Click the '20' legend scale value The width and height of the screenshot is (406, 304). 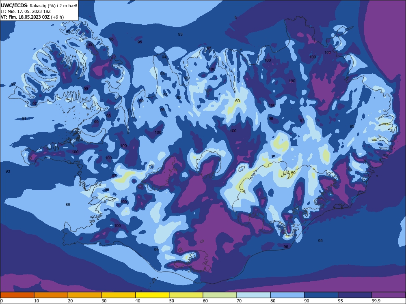(x=70, y=301)
